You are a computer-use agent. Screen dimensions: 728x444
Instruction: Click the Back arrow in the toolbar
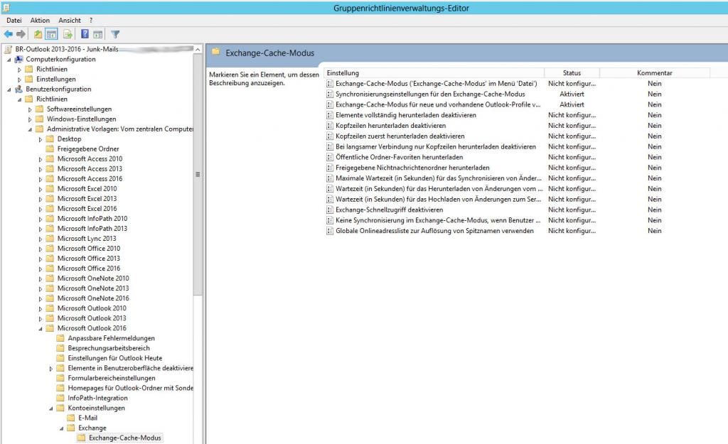(9, 34)
